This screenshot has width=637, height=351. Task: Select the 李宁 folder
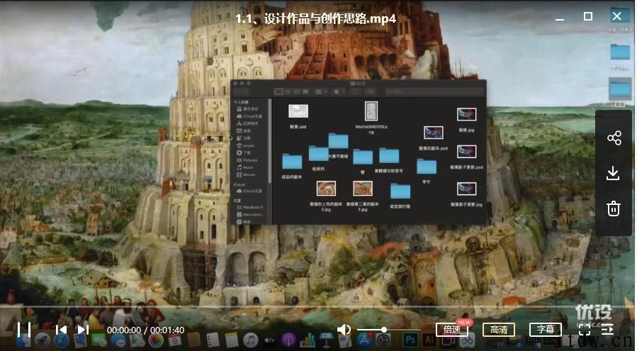click(x=427, y=167)
